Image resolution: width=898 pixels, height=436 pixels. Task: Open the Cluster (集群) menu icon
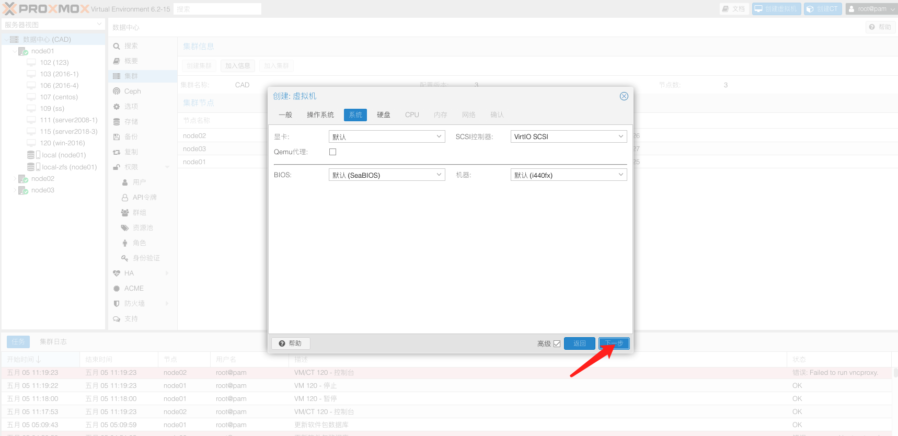pos(117,76)
